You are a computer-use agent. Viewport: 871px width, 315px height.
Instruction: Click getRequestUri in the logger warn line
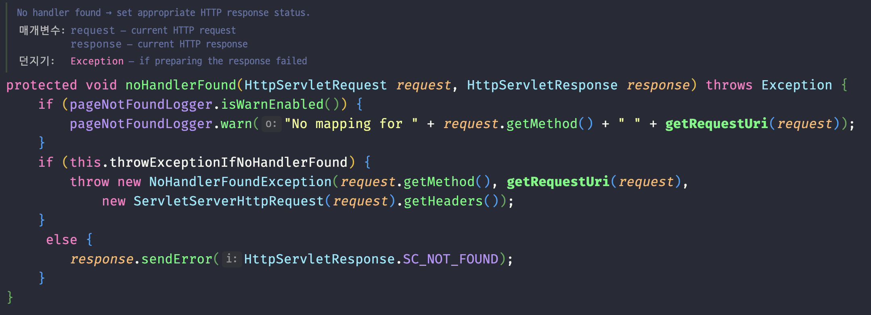pos(716,124)
